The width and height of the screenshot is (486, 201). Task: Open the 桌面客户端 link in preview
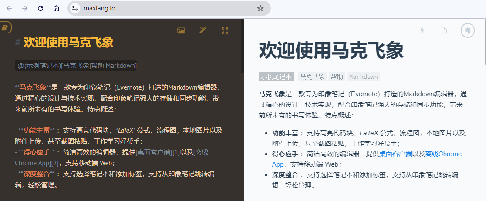point(395,154)
